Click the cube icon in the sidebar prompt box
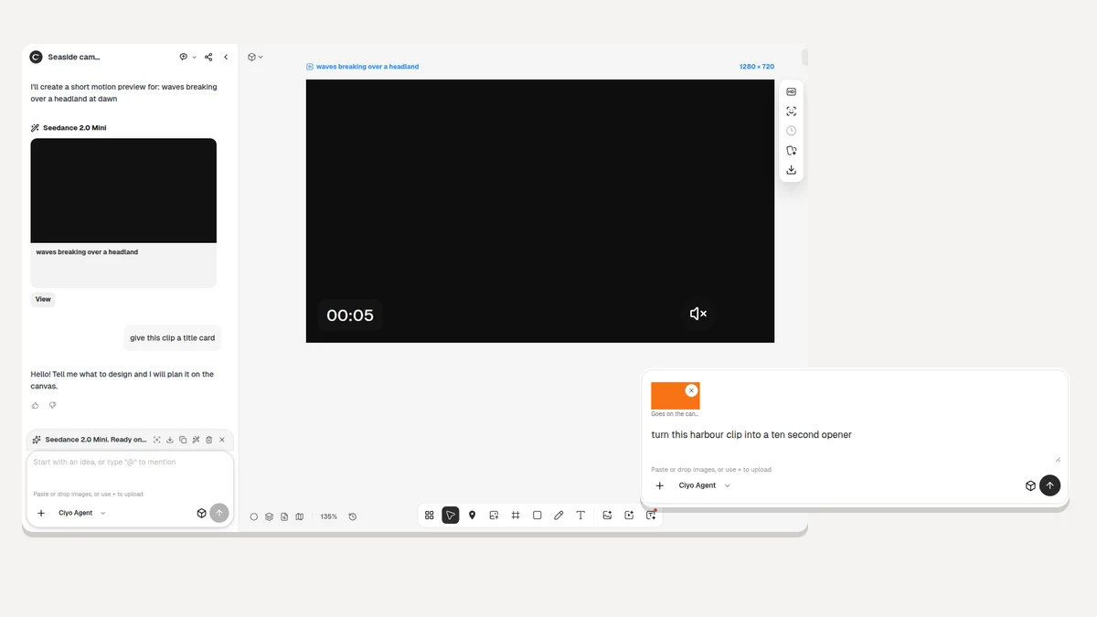The image size is (1097, 617). pyautogui.click(x=201, y=513)
